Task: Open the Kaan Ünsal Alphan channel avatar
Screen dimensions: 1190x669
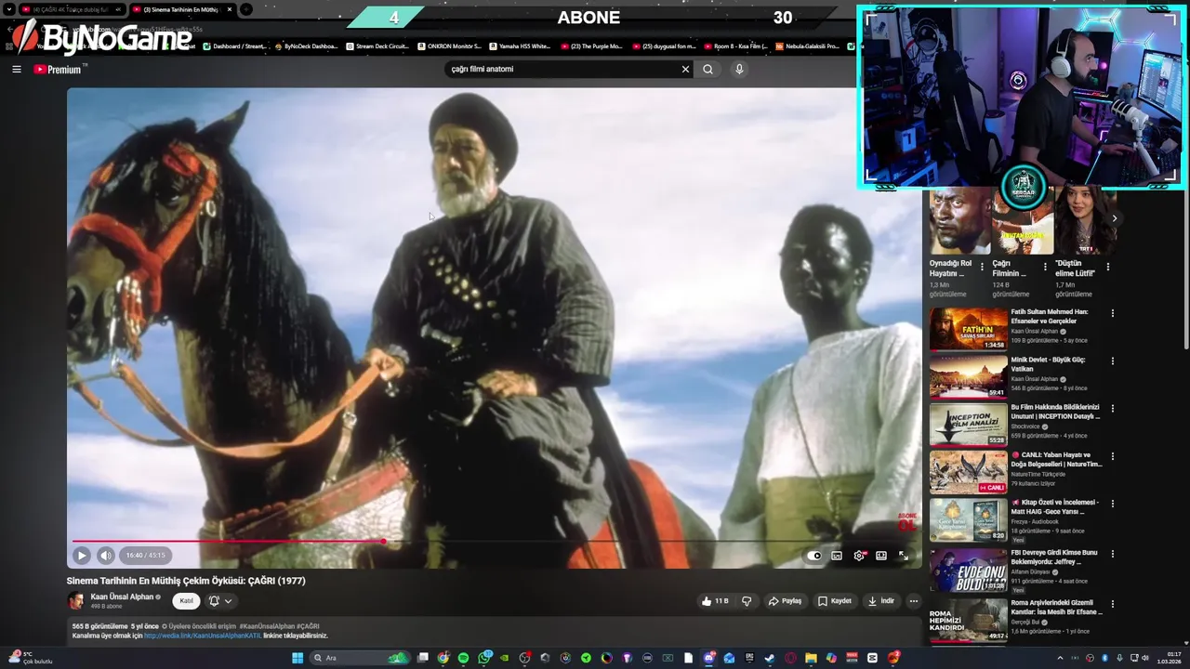Action: coord(75,601)
